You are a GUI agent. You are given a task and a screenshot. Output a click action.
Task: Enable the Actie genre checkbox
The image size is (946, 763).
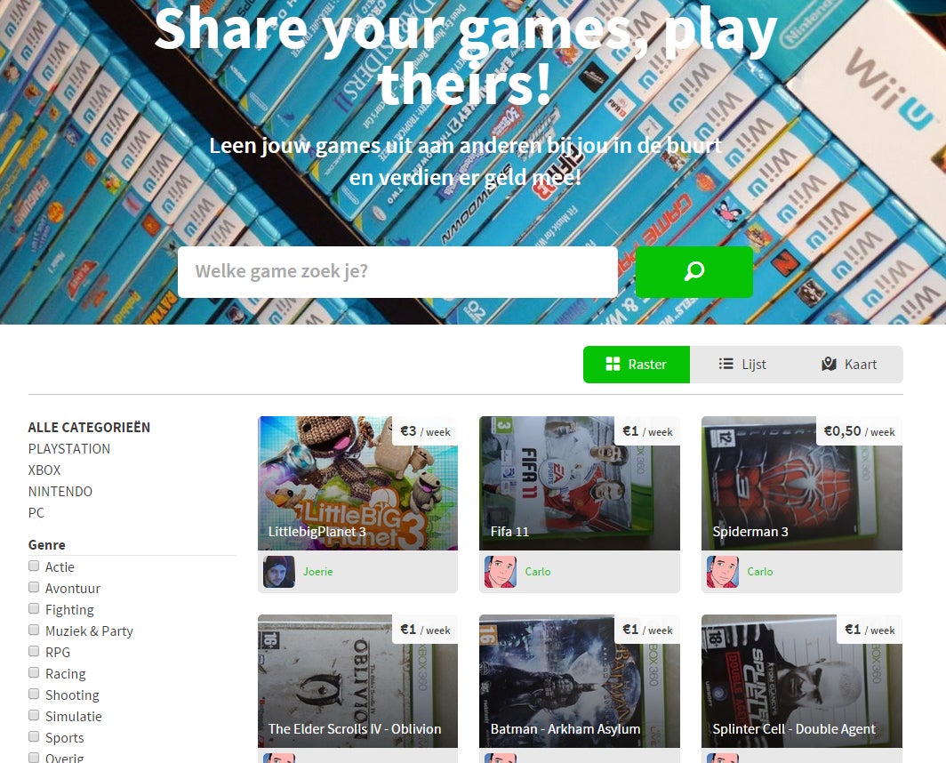coord(34,566)
